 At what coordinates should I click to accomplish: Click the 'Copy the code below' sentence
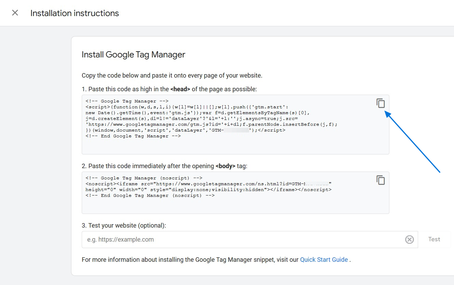(172, 76)
